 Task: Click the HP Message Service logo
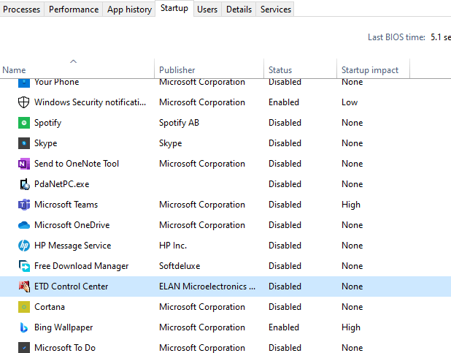coord(24,246)
